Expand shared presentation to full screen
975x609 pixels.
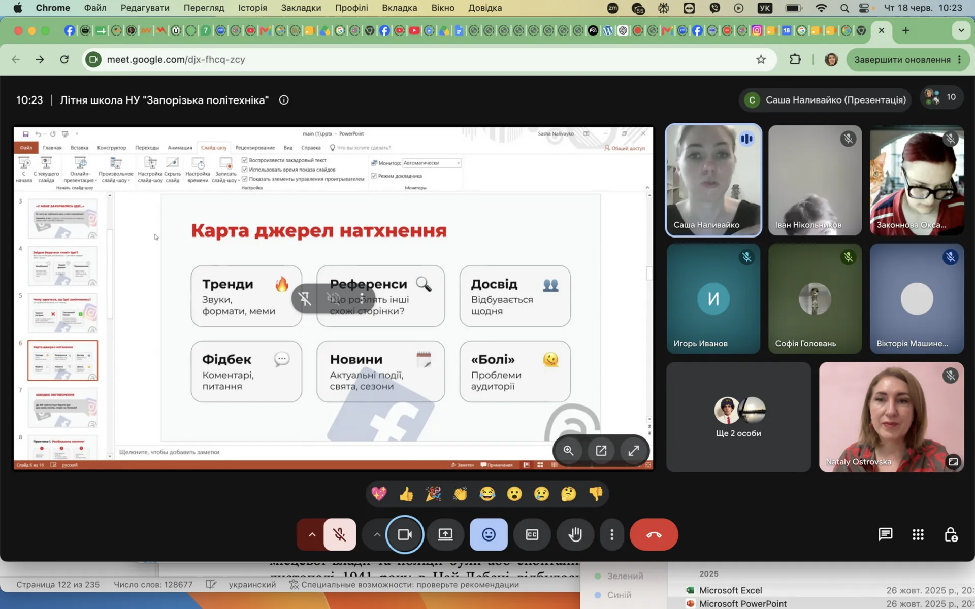[x=634, y=451]
